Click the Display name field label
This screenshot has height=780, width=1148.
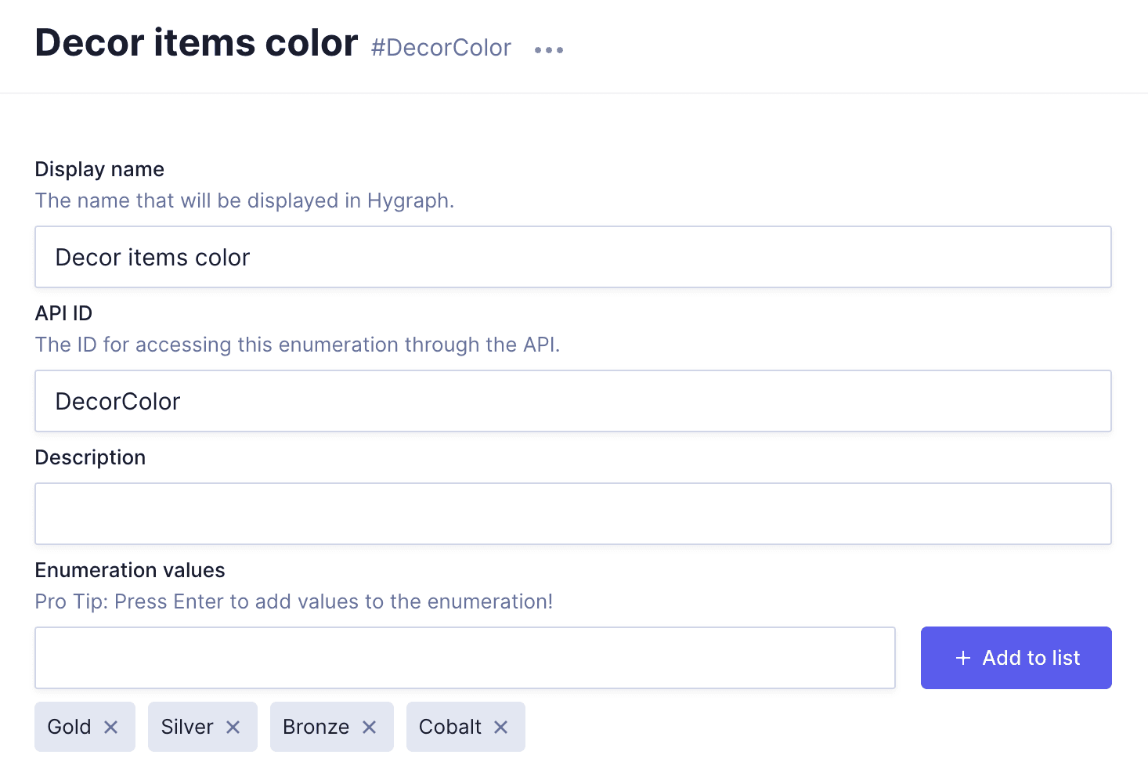[99, 169]
